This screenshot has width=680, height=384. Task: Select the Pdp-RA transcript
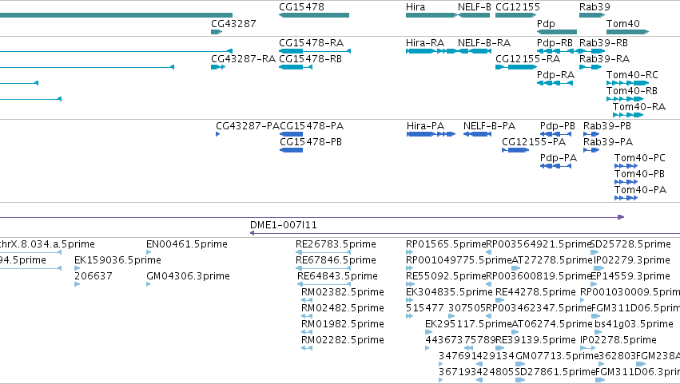(x=555, y=83)
